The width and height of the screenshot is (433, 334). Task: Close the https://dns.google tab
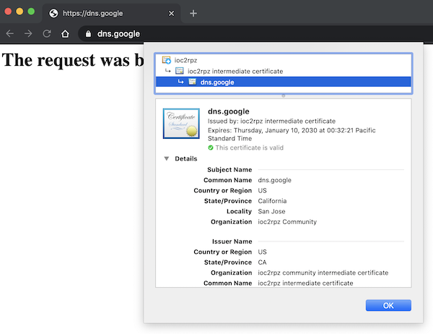[x=172, y=13]
